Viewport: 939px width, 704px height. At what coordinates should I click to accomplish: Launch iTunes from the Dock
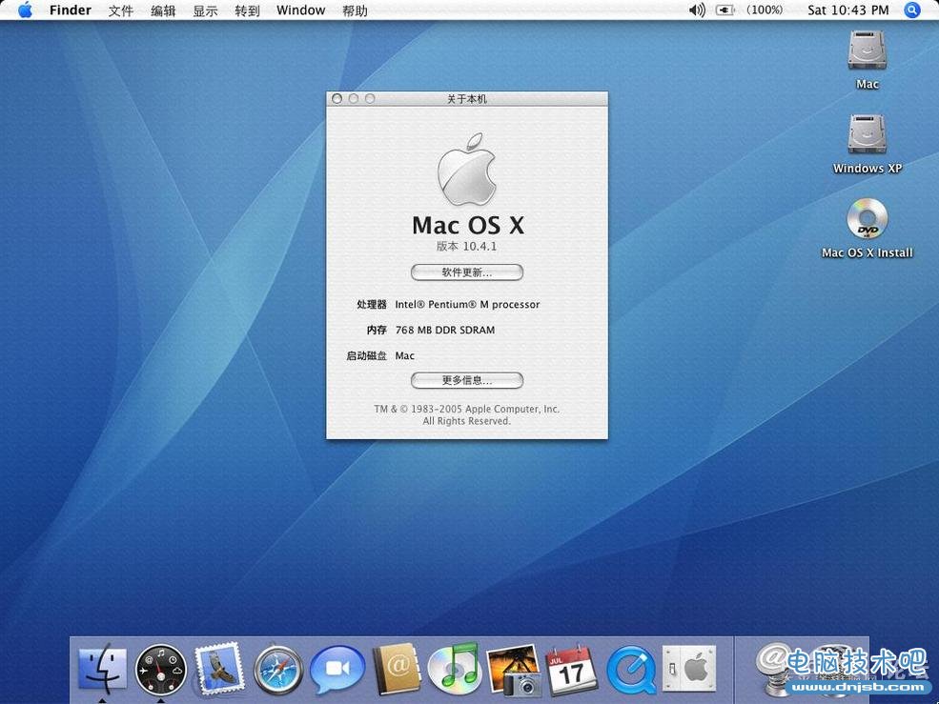pos(454,669)
